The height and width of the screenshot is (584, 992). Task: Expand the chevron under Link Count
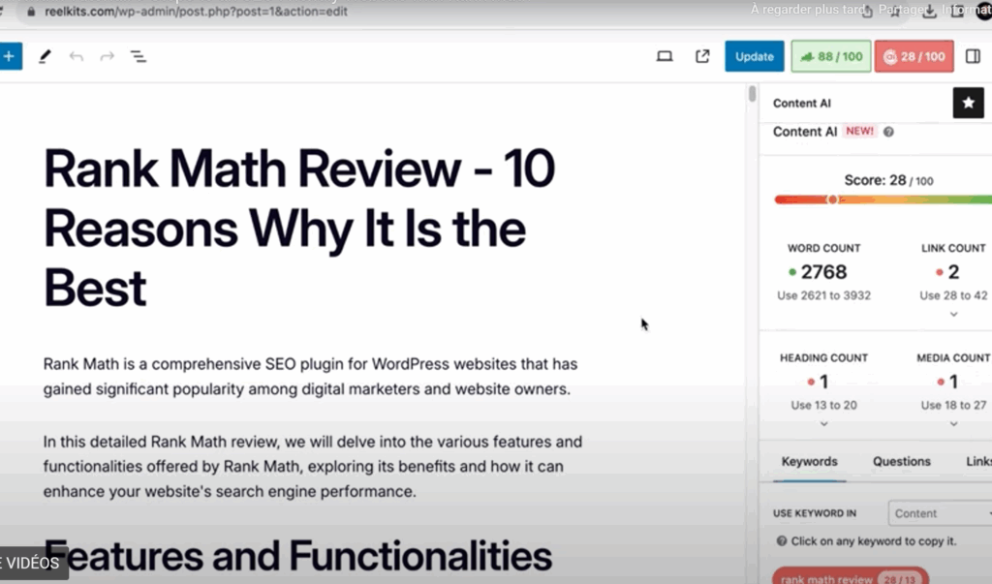(x=953, y=315)
